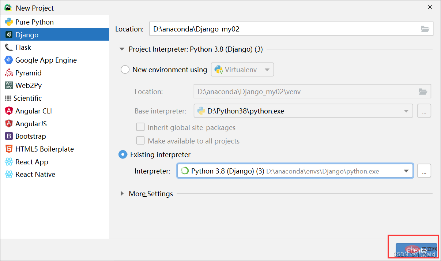This screenshot has height=261, width=441.
Task: Pick the Pyramid project icon
Action: [9, 73]
